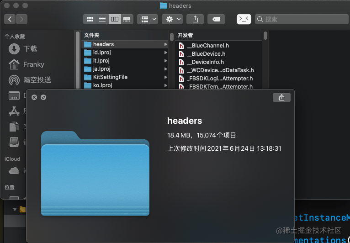Click the sidebar scrollbar
The height and width of the screenshot is (243, 350).
click(x=78, y=60)
